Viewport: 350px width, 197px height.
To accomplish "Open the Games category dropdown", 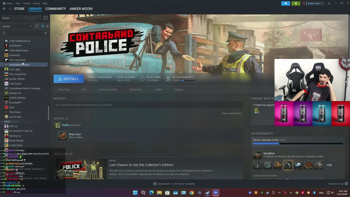I will (x=17, y=26).
